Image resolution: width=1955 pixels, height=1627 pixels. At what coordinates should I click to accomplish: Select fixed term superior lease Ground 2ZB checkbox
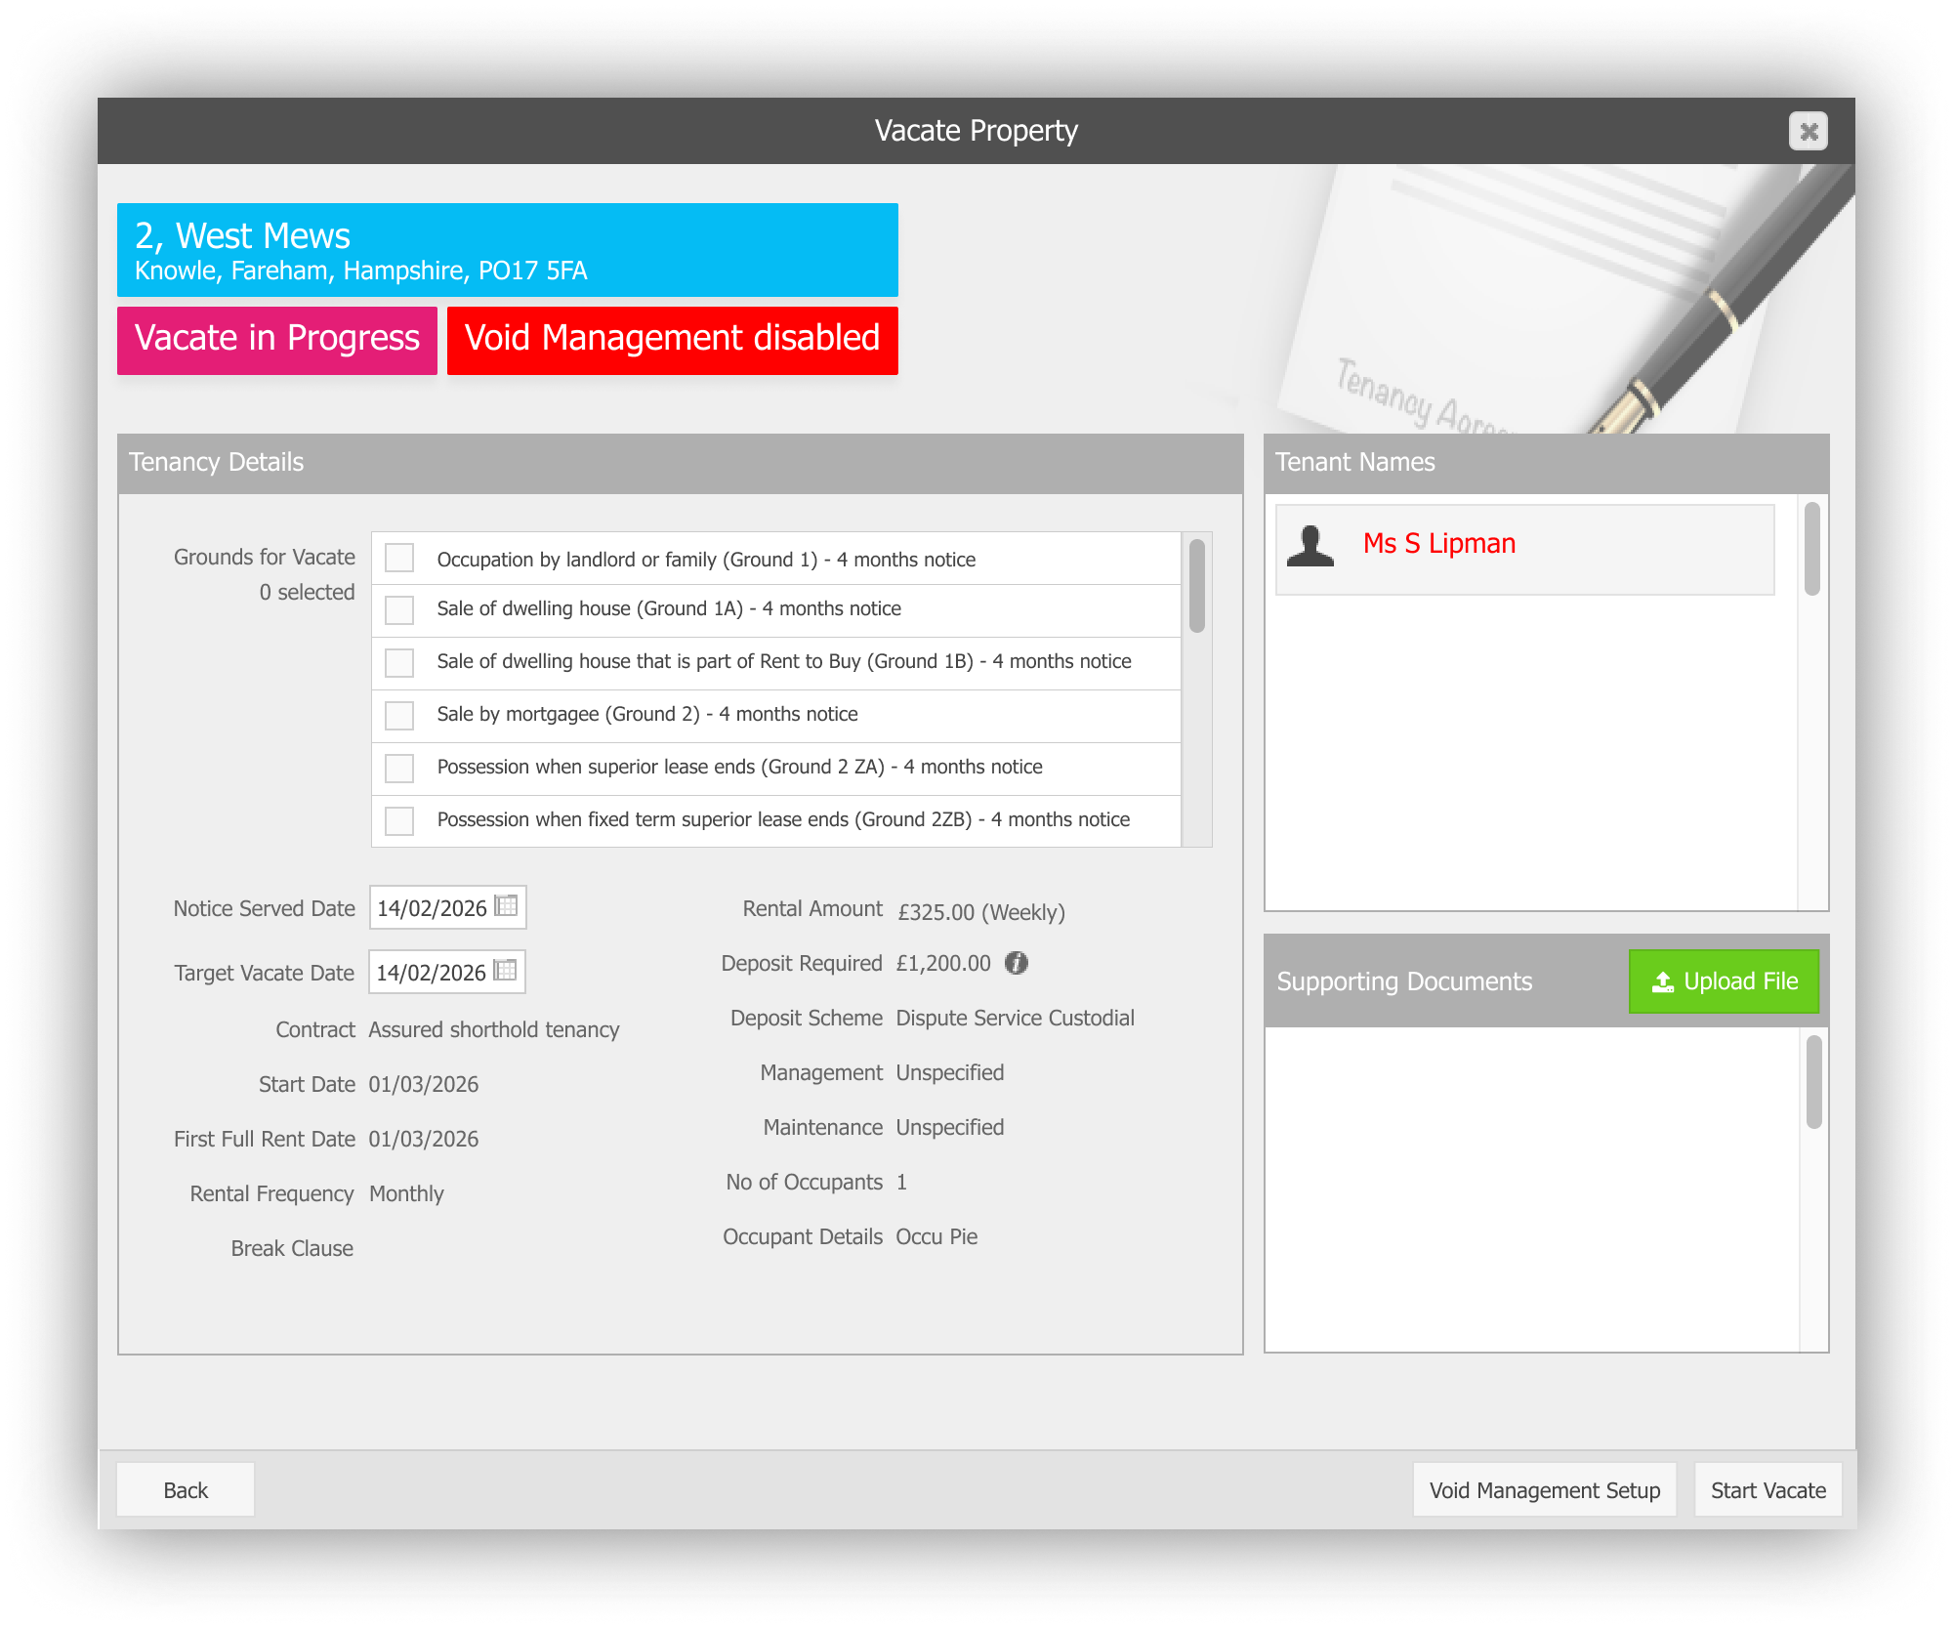click(399, 820)
